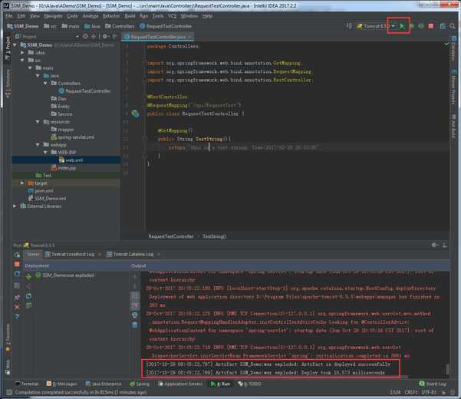Click the Search Everywhere magnifier icon
Screen dimensions: 461x399
pos(453,26)
